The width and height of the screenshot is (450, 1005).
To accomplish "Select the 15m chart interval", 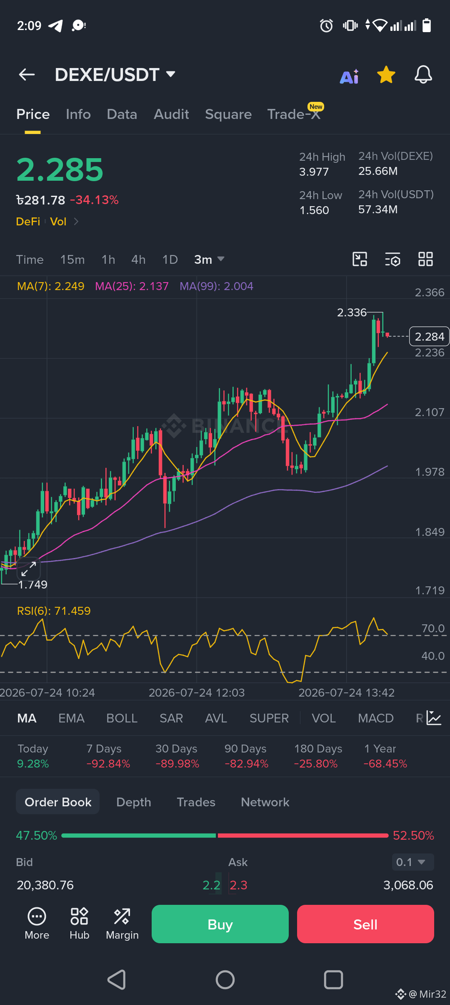I will tap(72, 260).
